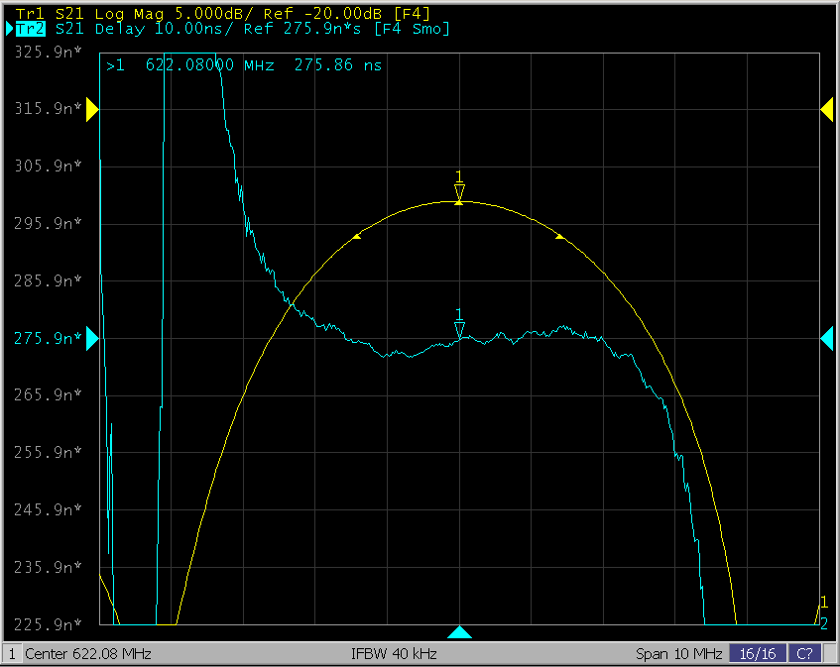Image resolution: width=840 pixels, height=667 pixels.
Task: Click the Span 10 MHz field
Action: click(678, 654)
